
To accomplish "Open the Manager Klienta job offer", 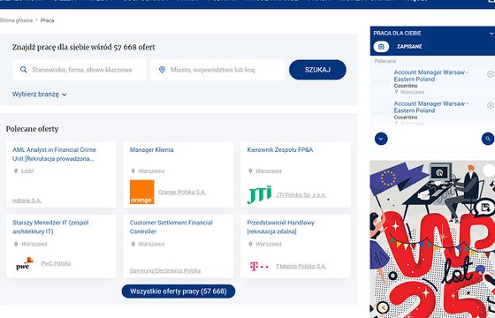I will click(151, 150).
